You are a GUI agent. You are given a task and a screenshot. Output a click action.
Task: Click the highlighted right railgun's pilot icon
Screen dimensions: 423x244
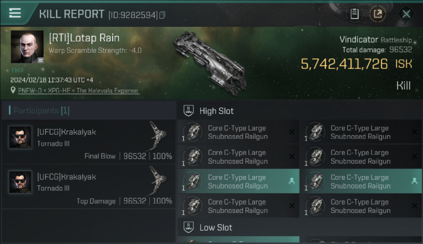[x=414, y=181]
